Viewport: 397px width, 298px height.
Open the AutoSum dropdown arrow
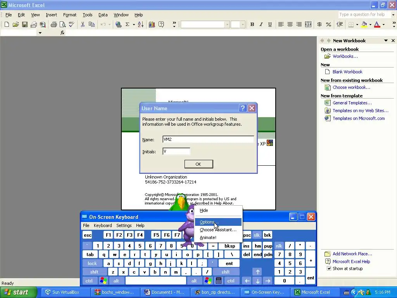coord(134,24)
